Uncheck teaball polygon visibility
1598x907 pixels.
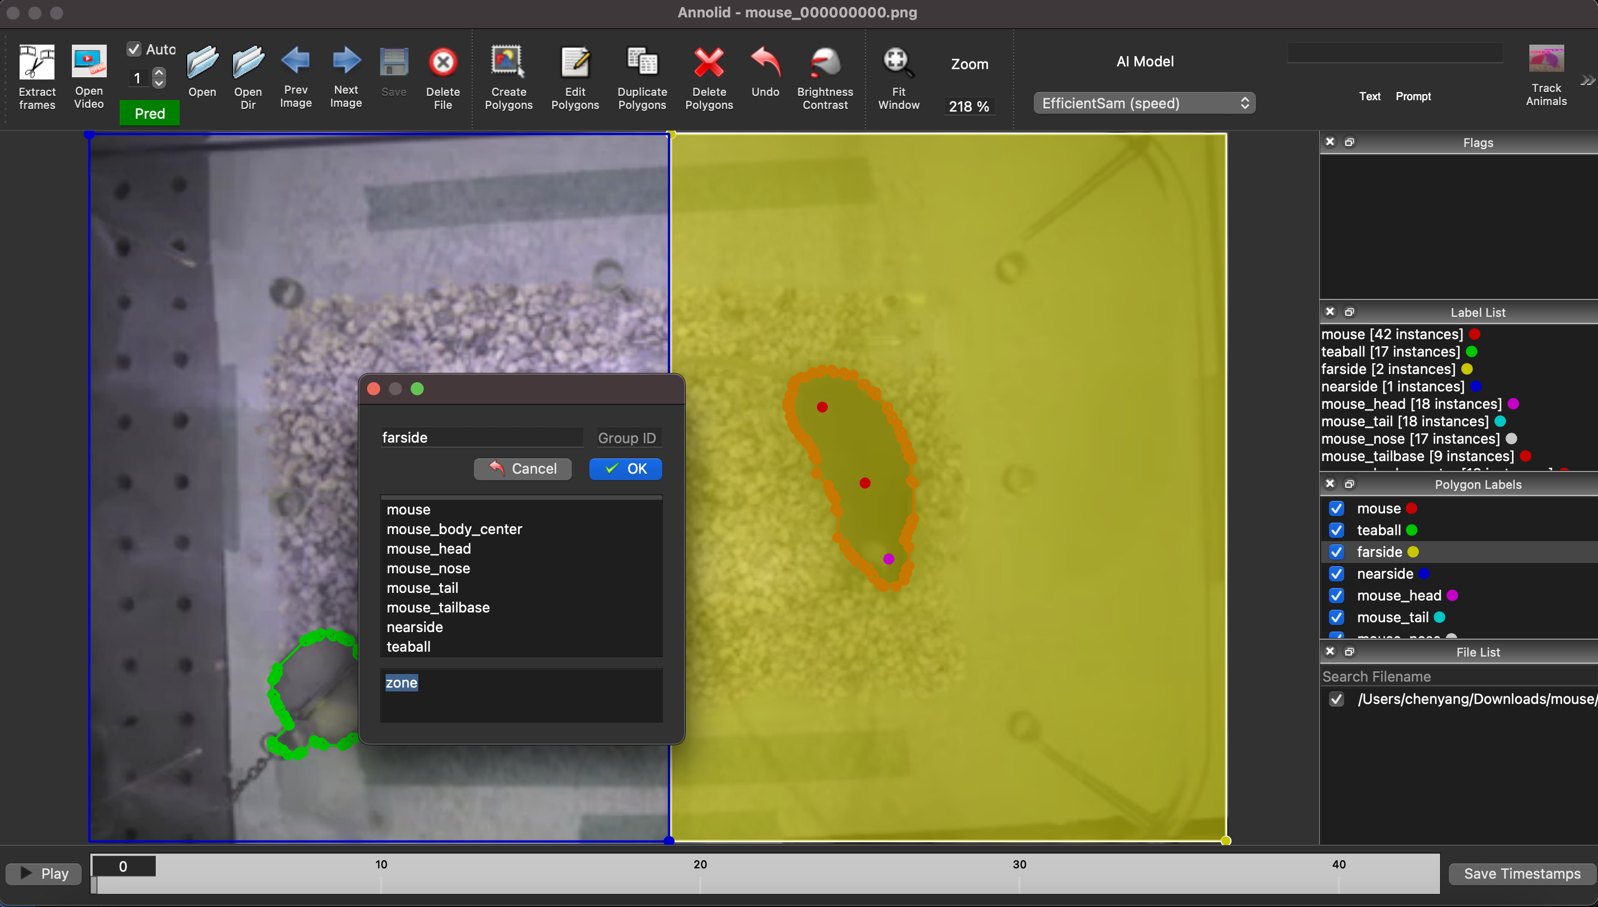[x=1335, y=530]
